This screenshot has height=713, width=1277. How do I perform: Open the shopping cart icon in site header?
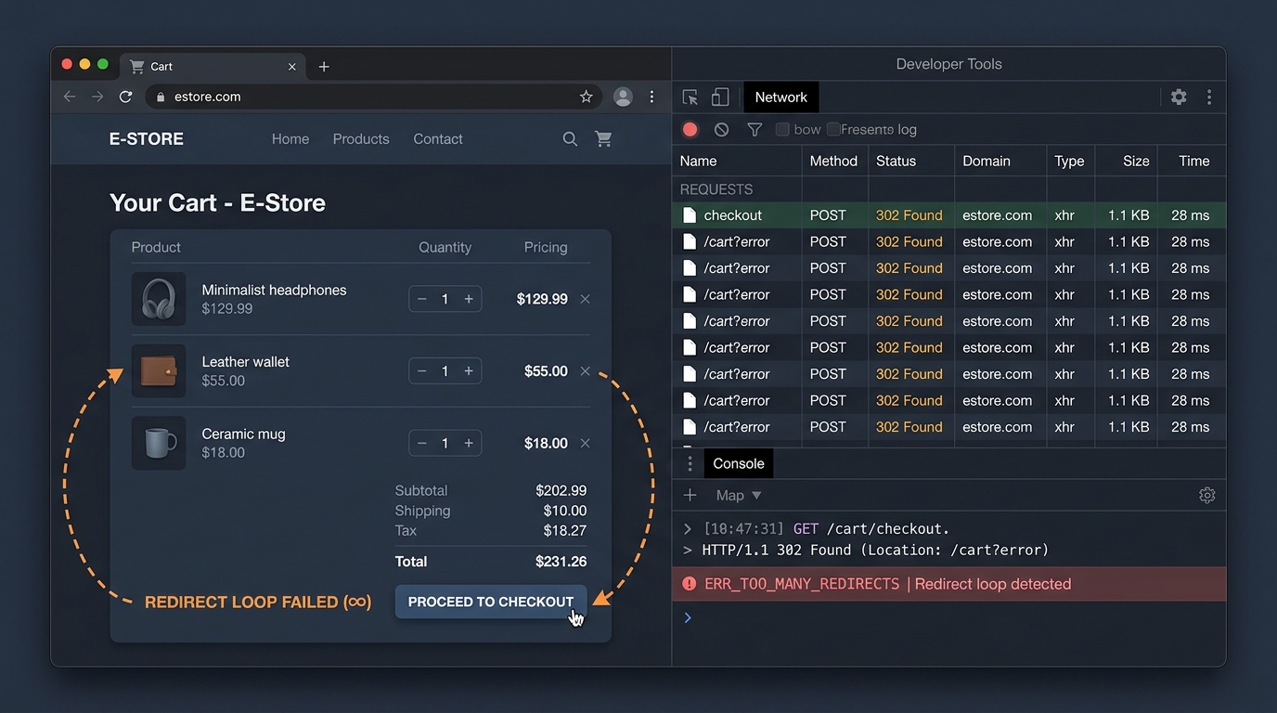pyautogui.click(x=603, y=139)
